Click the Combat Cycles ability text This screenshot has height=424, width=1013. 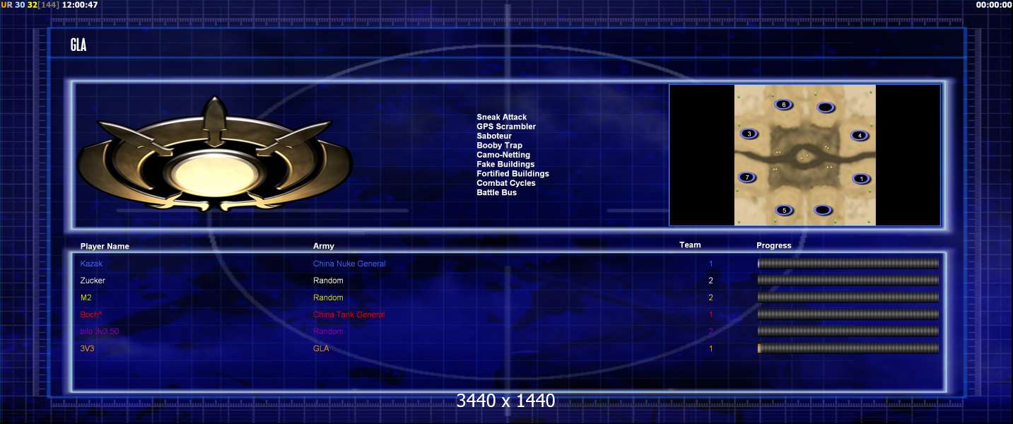pyautogui.click(x=506, y=183)
